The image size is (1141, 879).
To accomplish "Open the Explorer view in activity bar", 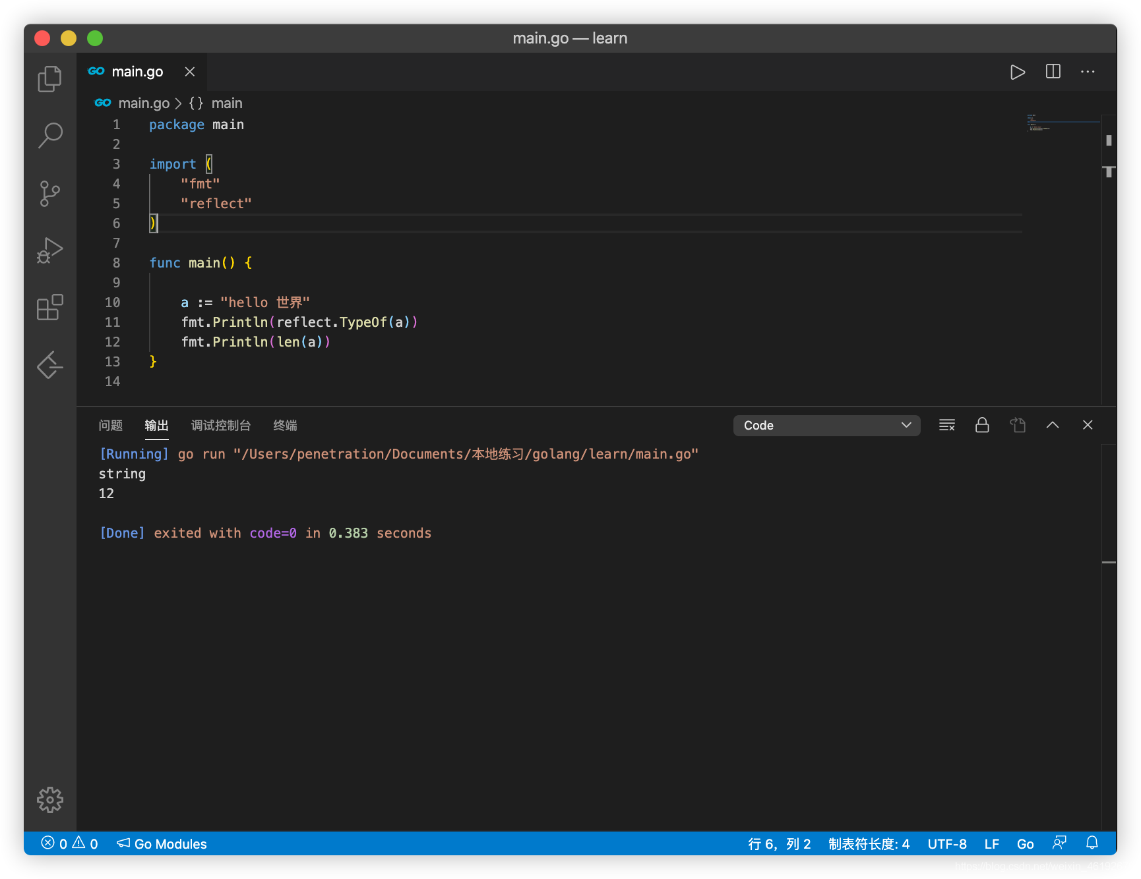I will [x=50, y=79].
